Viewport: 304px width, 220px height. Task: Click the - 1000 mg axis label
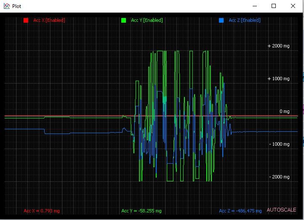click(x=279, y=144)
